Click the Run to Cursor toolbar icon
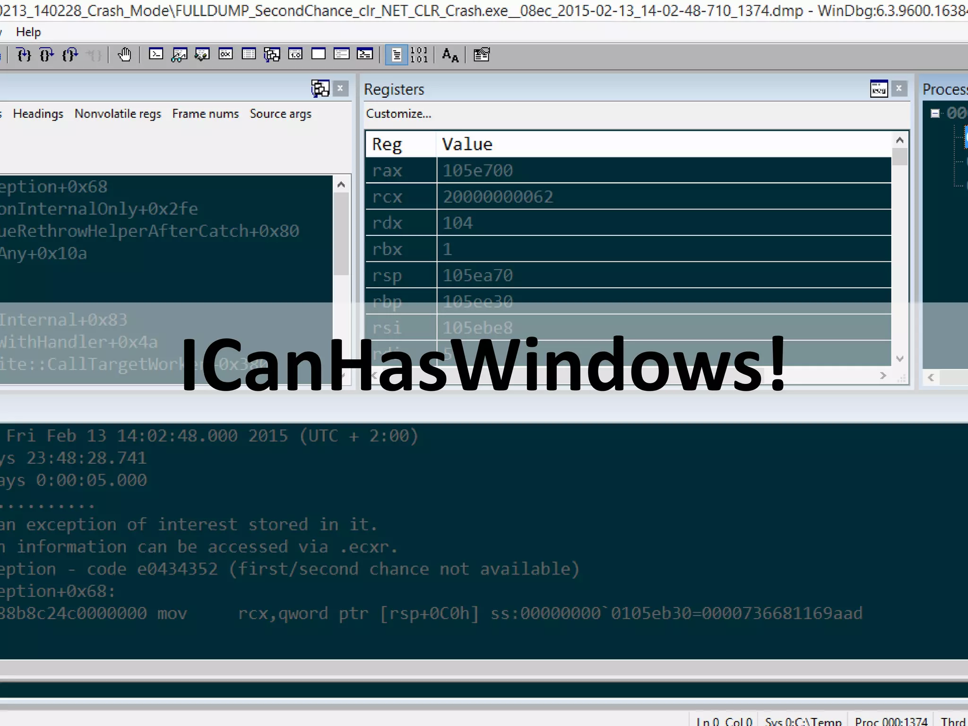This screenshot has height=726, width=968. pyautogui.click(x=94, y=55)
